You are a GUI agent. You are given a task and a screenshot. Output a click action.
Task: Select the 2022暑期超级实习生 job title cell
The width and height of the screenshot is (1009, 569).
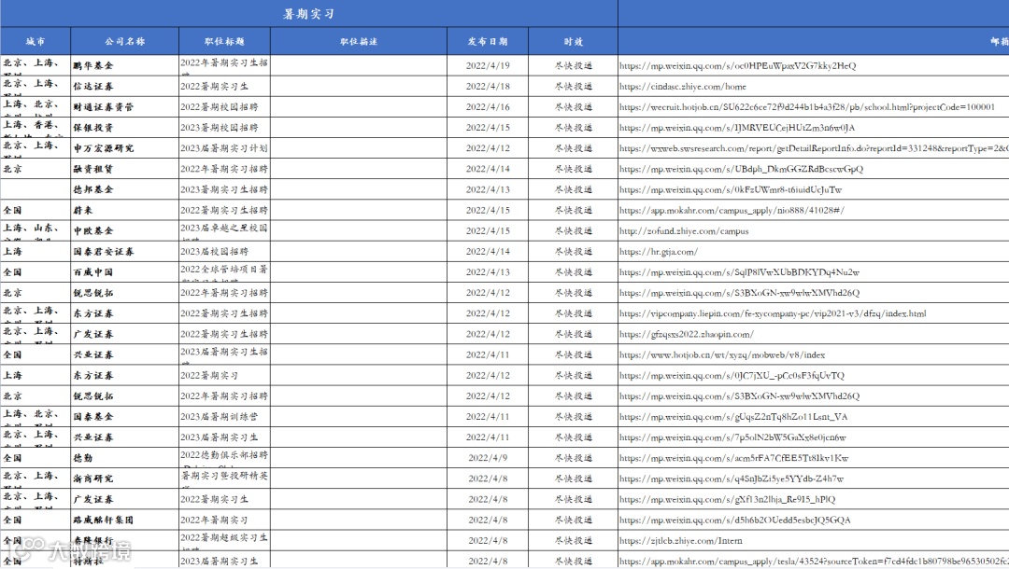coord(224,541)
